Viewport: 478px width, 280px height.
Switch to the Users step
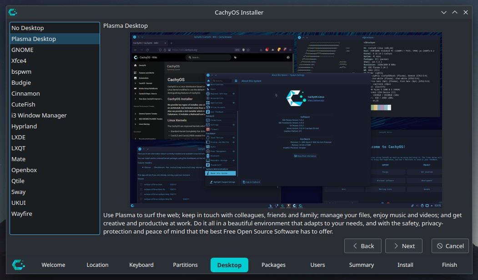pos(317,265)
